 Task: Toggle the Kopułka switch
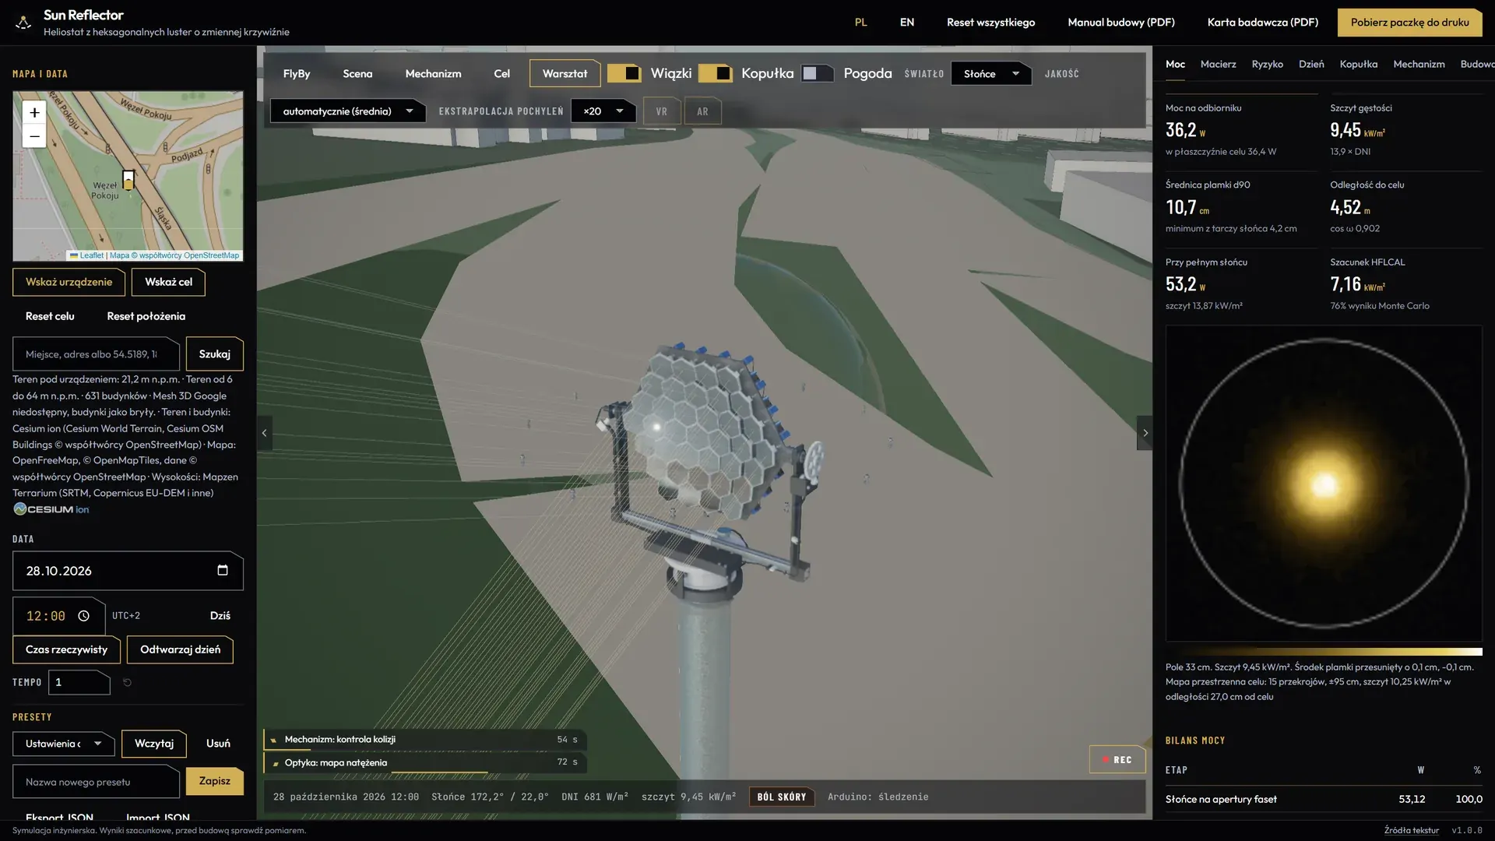[x=715, y=73]
